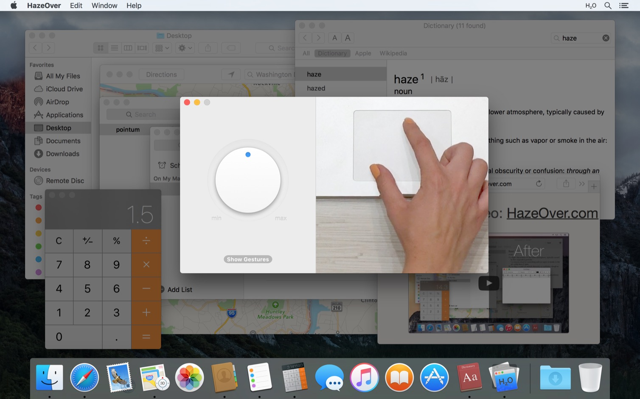Switch Finder to list view
640x399 pixels.
(114, 48)
